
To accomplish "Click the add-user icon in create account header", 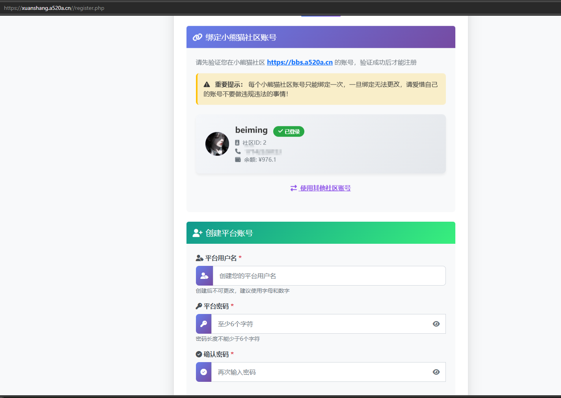I will click(197, 233).
